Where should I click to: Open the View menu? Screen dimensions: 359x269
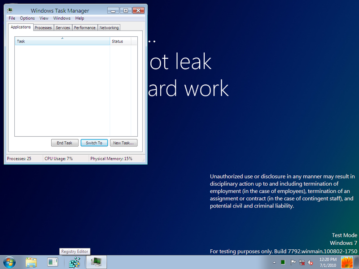tap(44, 18)
